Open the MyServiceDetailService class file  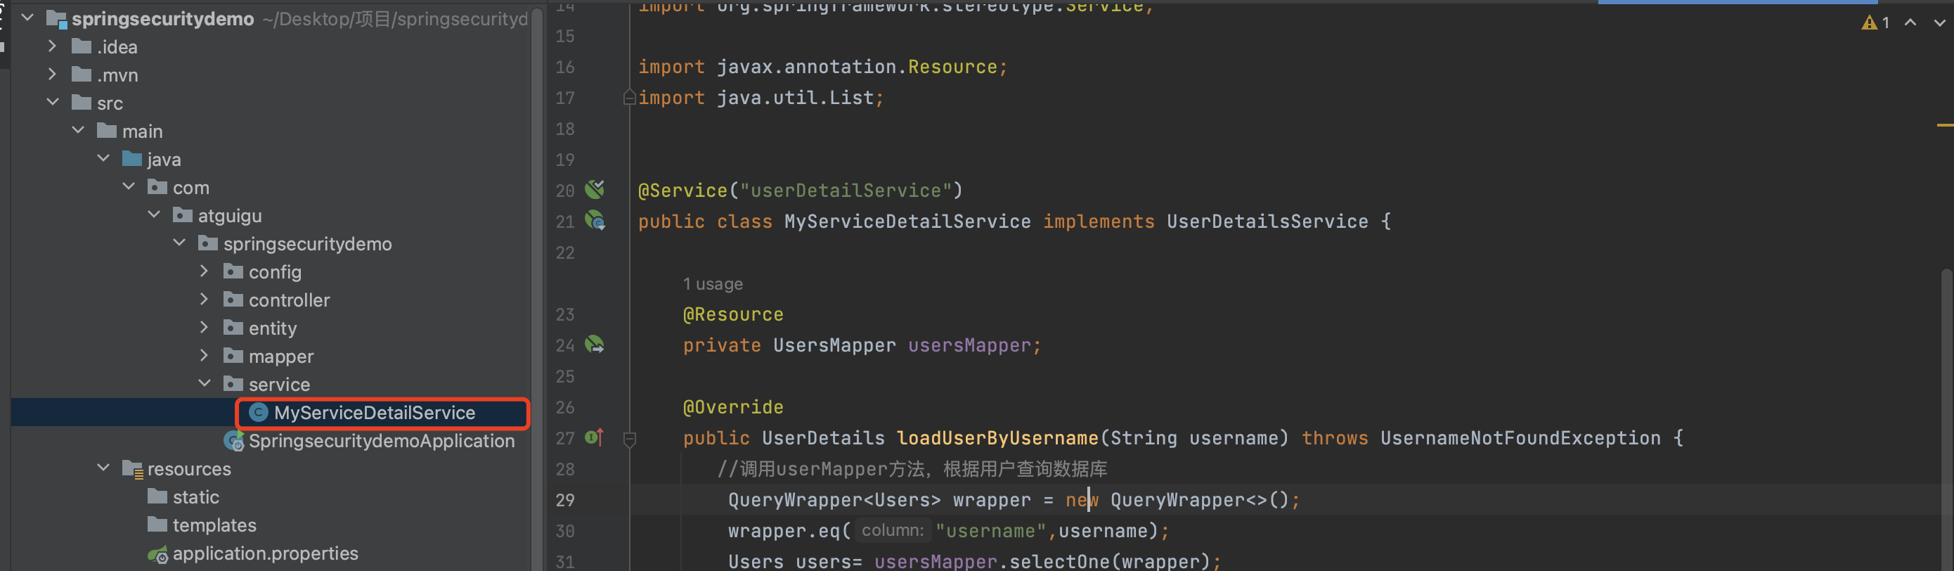point(374,412)
